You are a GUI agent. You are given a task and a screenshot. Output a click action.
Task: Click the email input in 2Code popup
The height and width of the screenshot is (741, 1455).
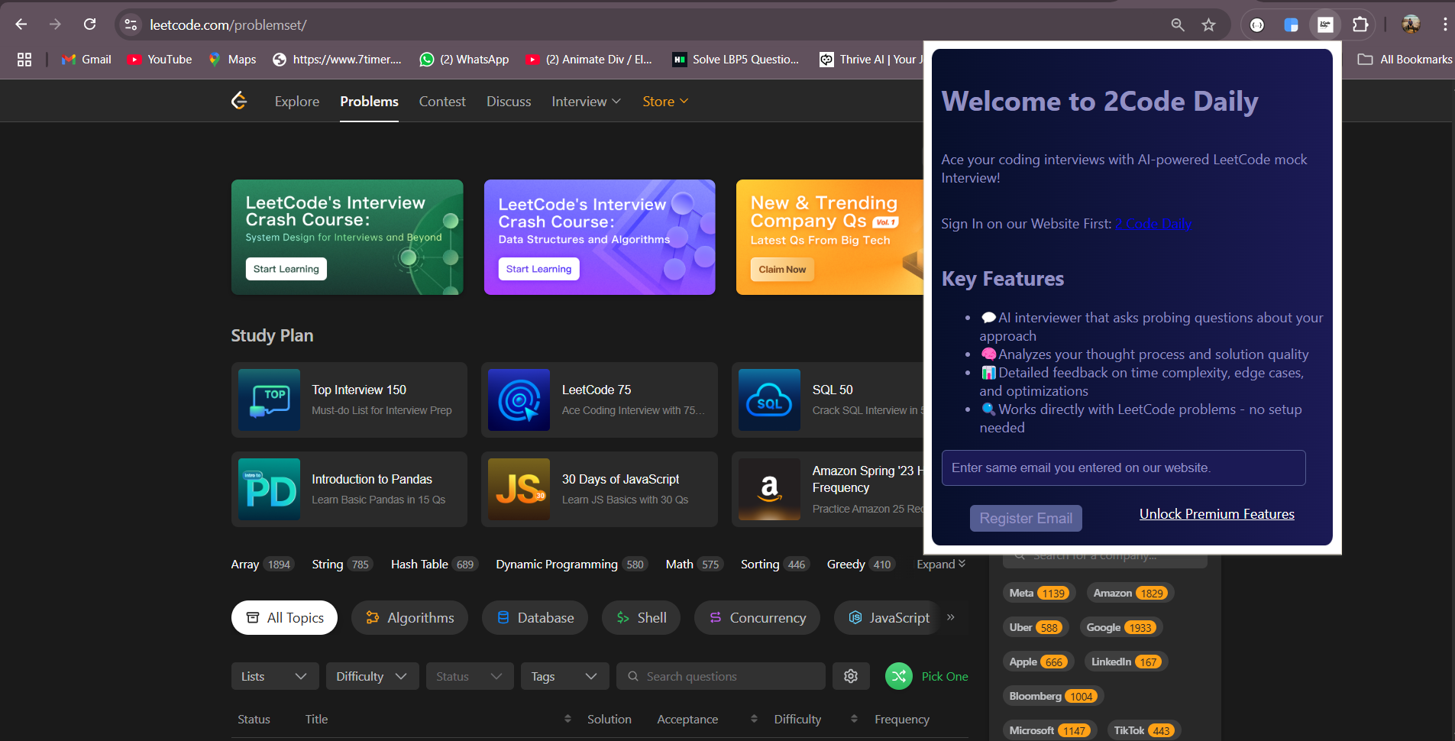point(1124,468)
